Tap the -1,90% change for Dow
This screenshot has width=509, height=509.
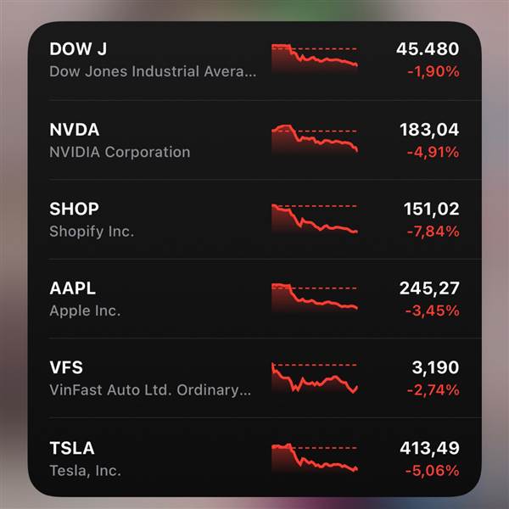click(433, 72)
